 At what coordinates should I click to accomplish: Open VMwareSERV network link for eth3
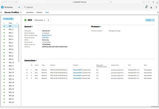click(77, 78)
